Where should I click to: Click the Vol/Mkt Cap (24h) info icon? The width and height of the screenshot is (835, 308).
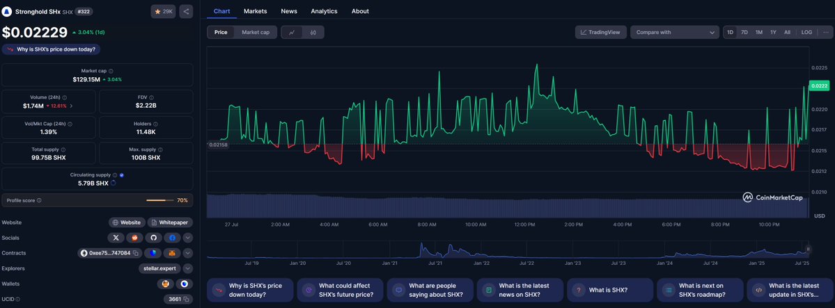[x=70, y=124]
